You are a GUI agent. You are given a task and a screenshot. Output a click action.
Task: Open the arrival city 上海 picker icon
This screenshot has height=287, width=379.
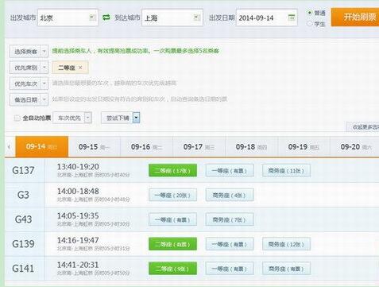pyautogui.click(x=197, y=17)
